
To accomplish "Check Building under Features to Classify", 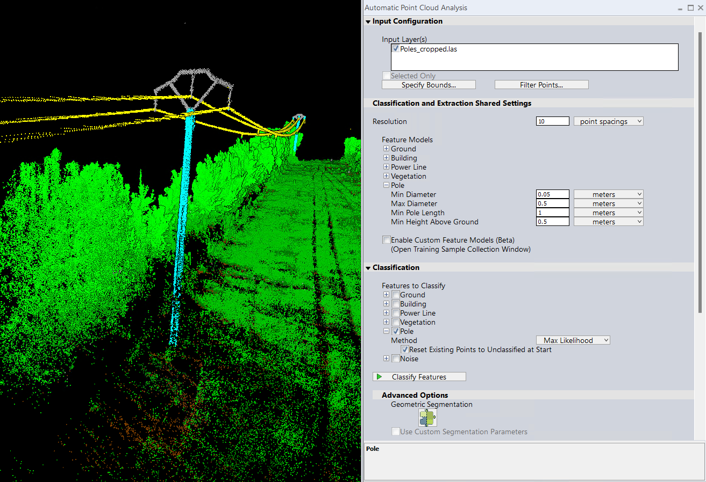I will pos(396,304).
